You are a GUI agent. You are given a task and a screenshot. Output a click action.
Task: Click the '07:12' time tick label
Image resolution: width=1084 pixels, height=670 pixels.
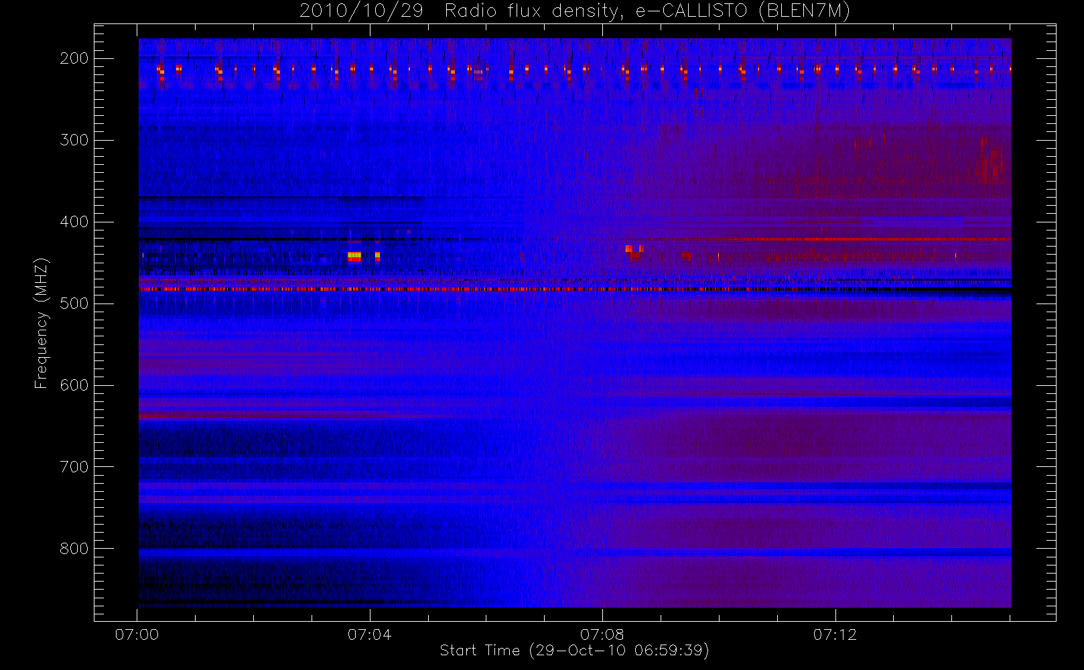(835, 634)
